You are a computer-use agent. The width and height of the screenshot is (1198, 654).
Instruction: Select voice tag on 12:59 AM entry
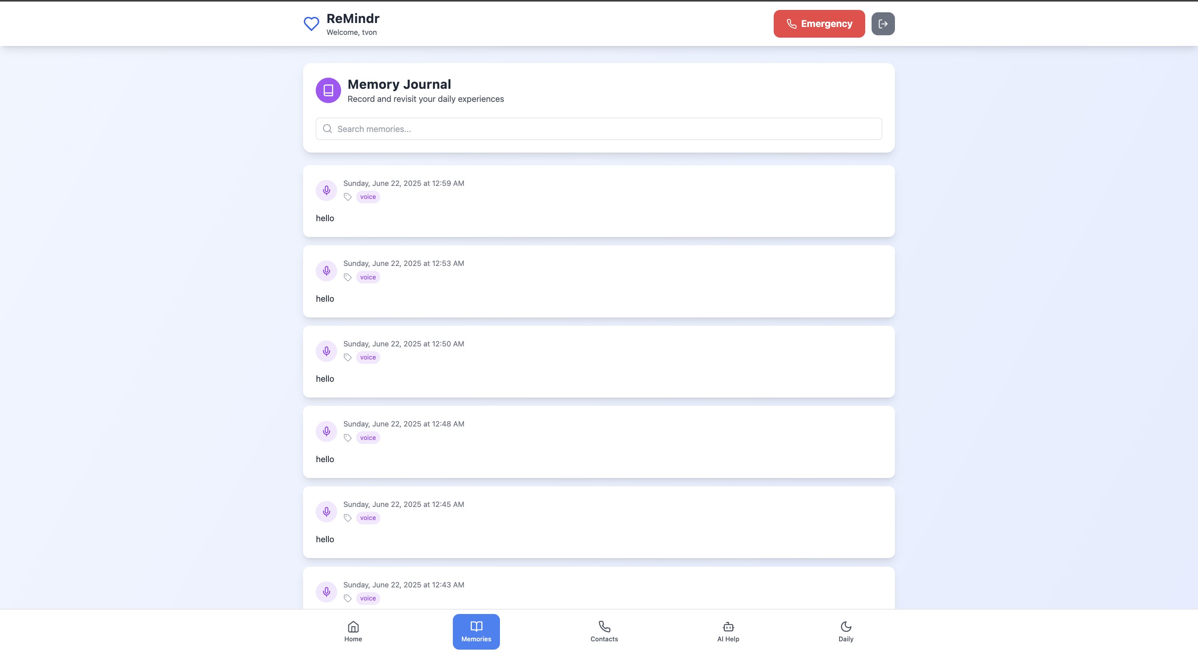click(x=367, y=197)
